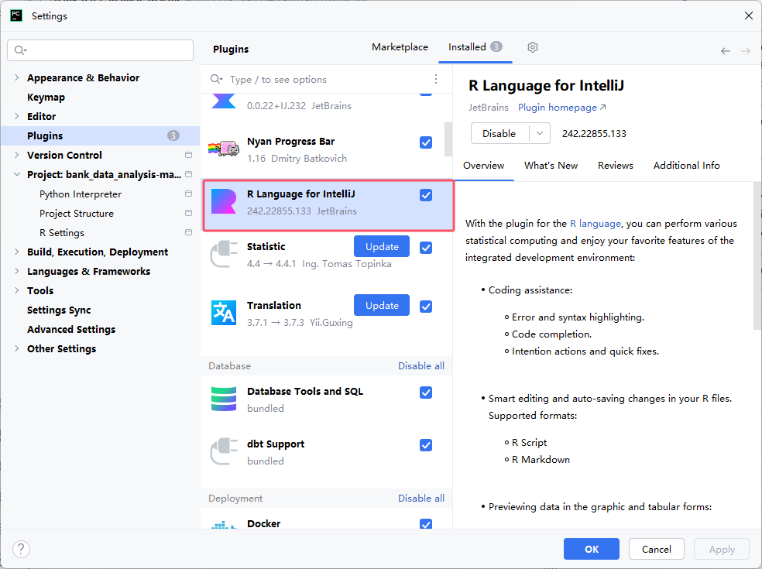
Task: Expand Appearance & Behavior section
Action: tap(17, 77)
